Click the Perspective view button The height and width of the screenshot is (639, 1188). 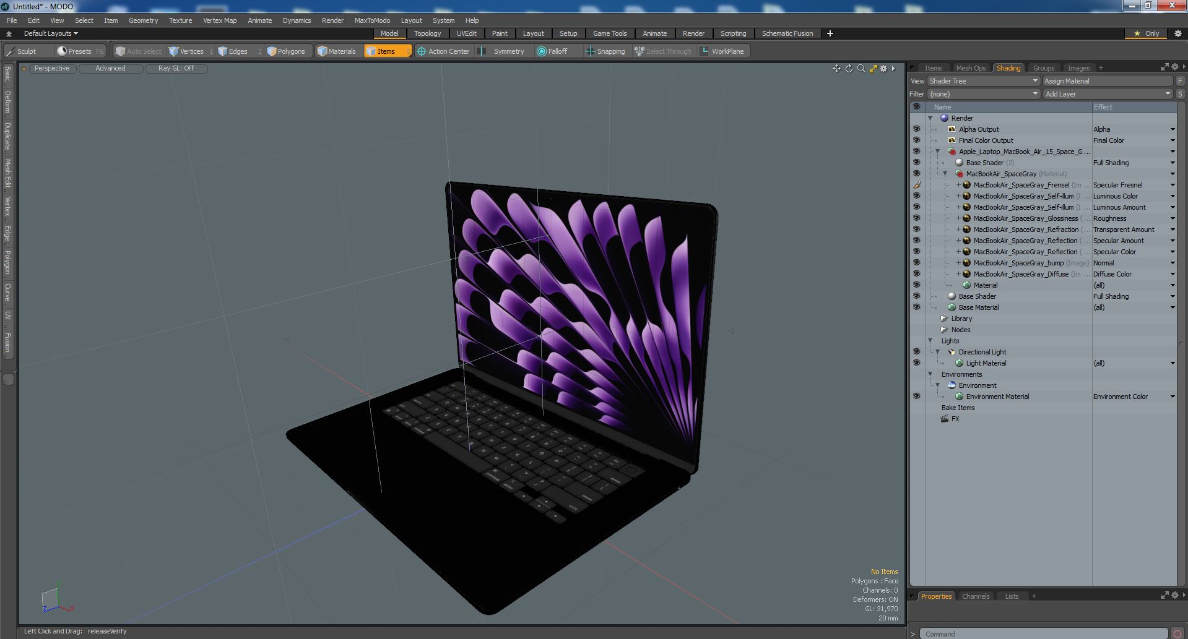pos(52,68)
